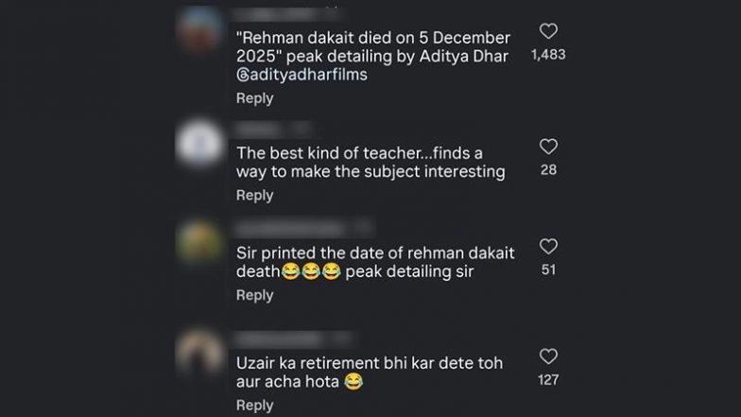The height and width of the screenshot is (417, 741).
Task: Open avatar of "Rehman dakait died" commenter
Action: tap(199, 28)
